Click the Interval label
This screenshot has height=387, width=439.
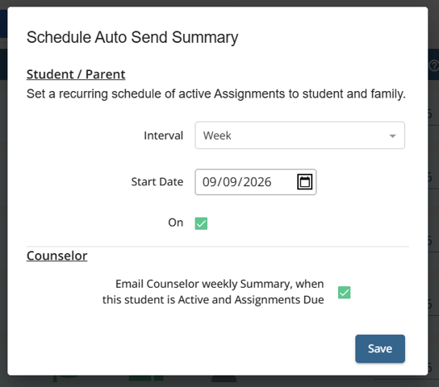pyautogui.click(x=164, y=135)
